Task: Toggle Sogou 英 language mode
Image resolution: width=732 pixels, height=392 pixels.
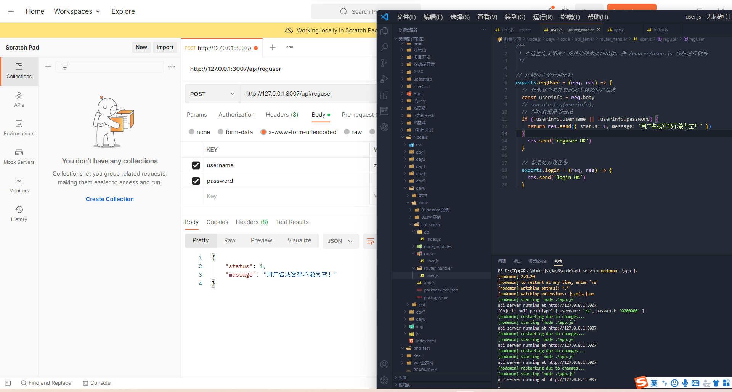Action: tap(654, 383)
